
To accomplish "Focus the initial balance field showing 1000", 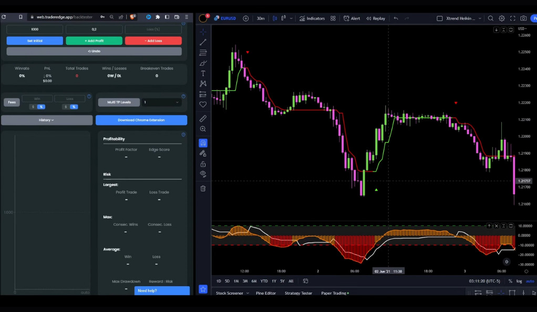I will pos(35,29).
